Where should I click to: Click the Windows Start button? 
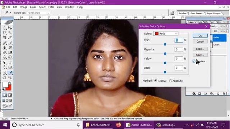[5, 125]
